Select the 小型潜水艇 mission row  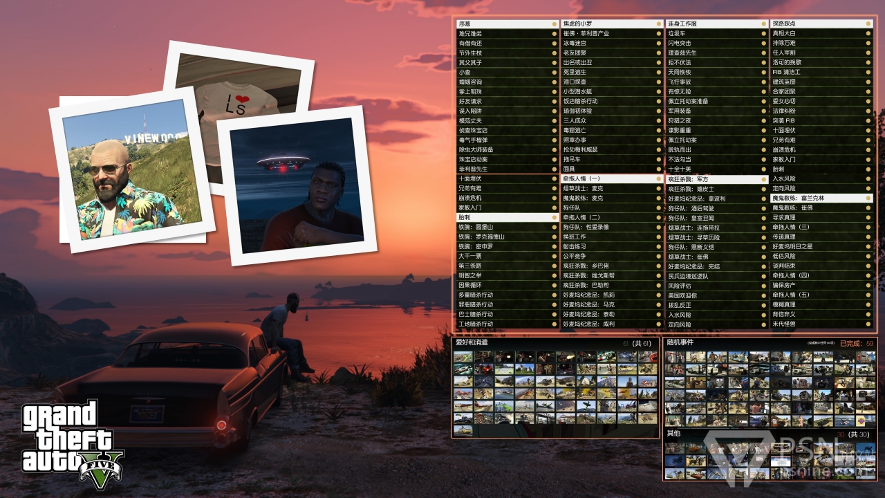pos(612,91)
